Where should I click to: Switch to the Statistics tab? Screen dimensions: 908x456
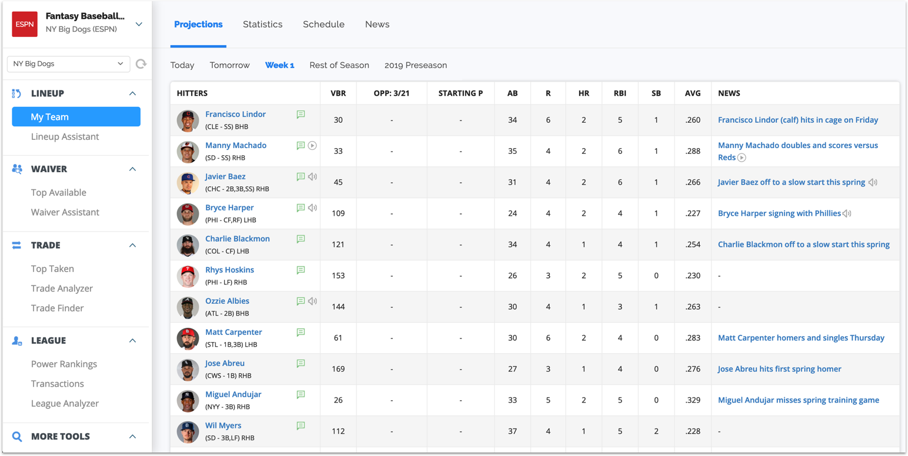[263, 24]
